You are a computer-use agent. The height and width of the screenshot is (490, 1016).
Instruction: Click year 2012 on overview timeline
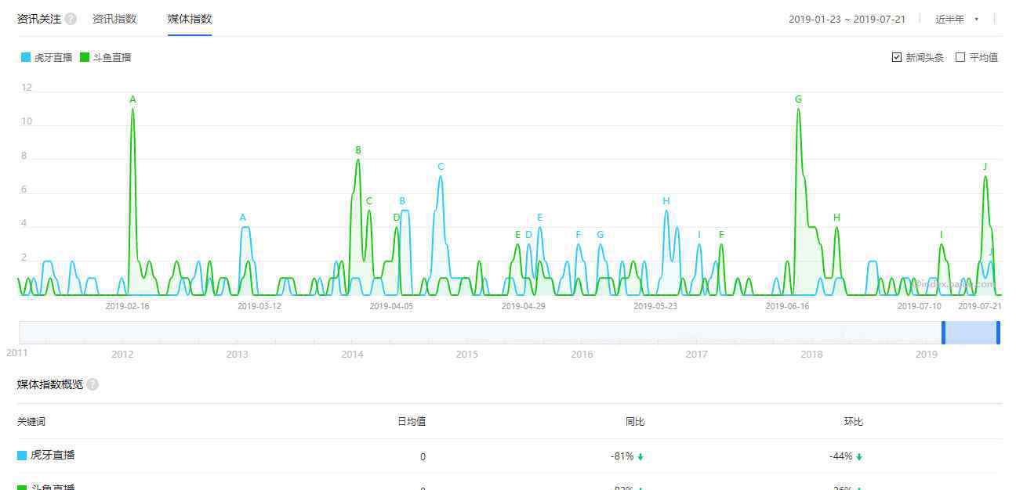point(122,355)
